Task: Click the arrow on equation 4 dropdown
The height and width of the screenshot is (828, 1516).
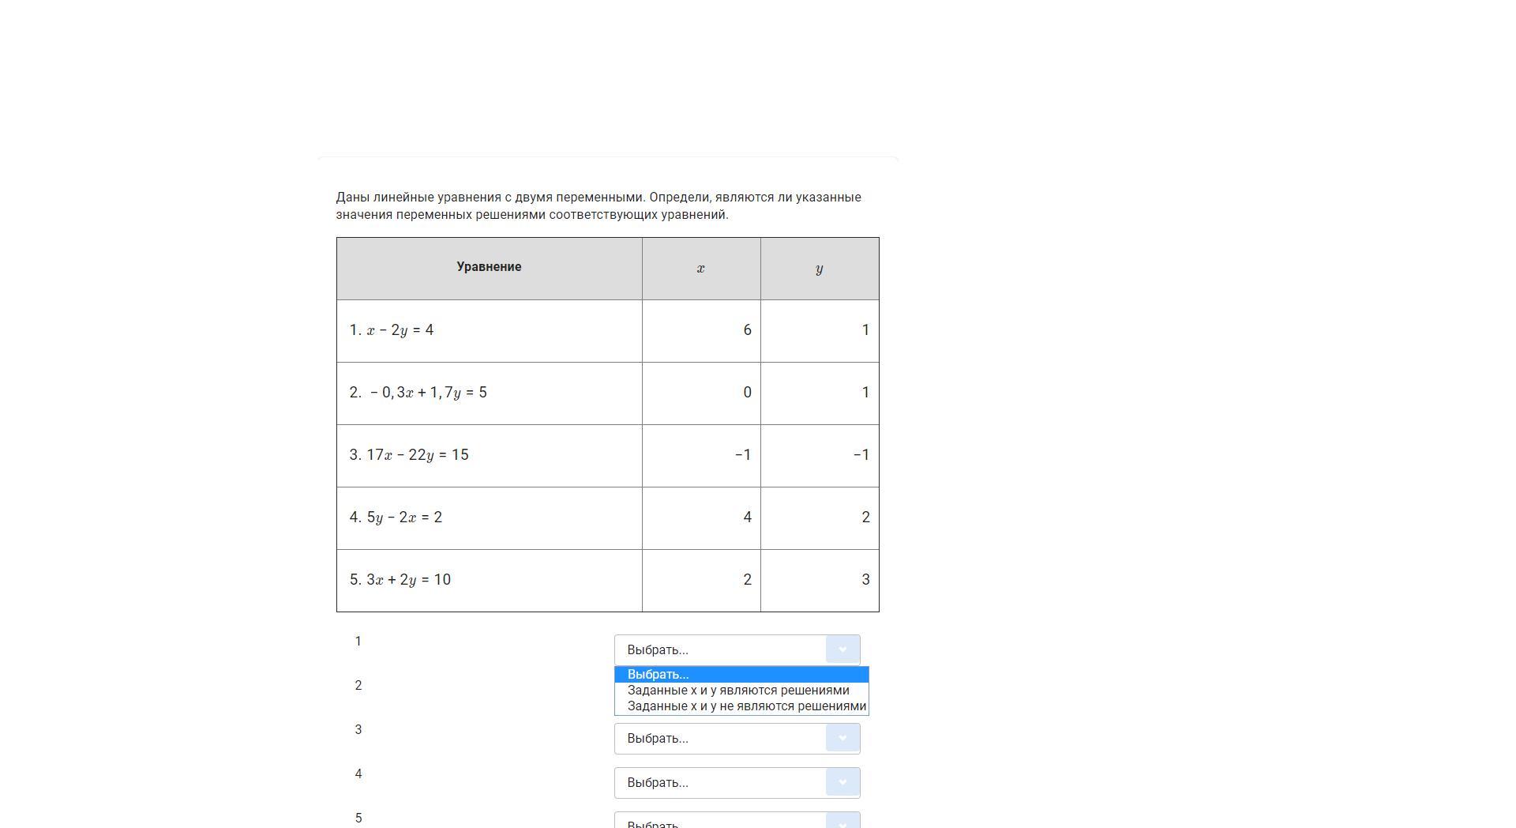Action: (842, 782)
